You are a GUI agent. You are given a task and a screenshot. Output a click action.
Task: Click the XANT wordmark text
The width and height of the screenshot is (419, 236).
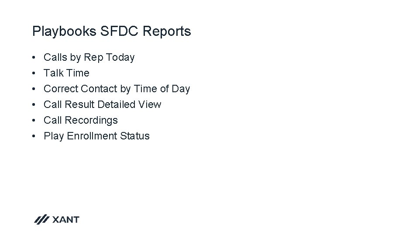tap(66, 220)
